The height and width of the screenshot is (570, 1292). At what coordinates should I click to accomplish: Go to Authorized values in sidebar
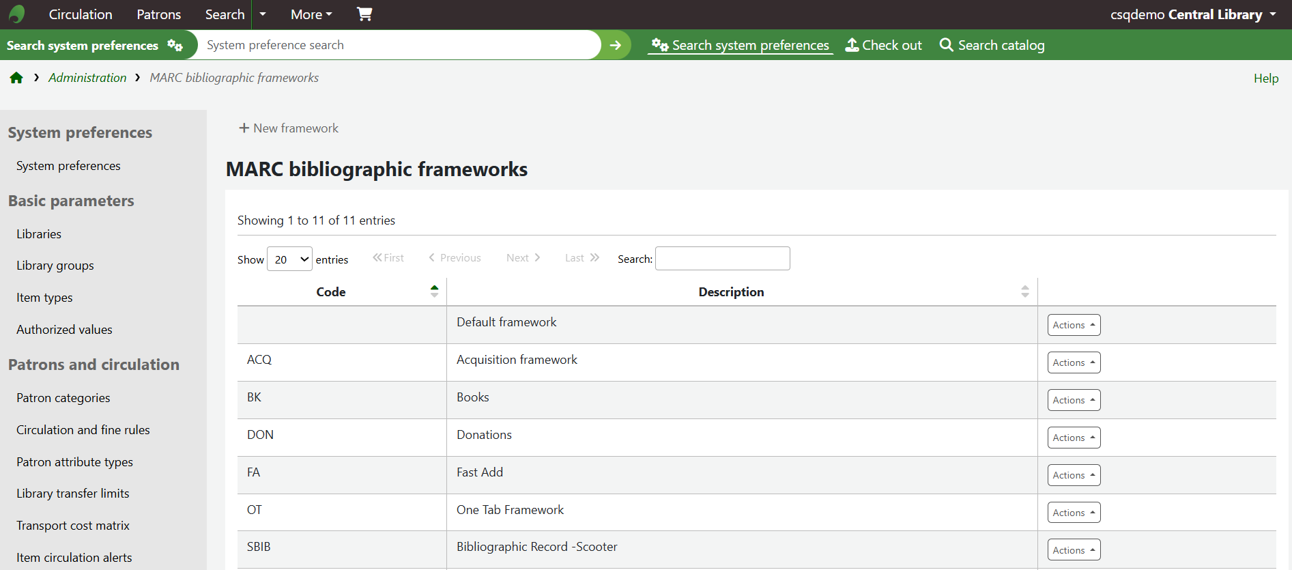[64, 330]
